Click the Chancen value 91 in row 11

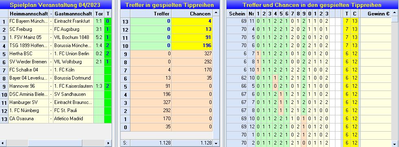coord(192,38)
